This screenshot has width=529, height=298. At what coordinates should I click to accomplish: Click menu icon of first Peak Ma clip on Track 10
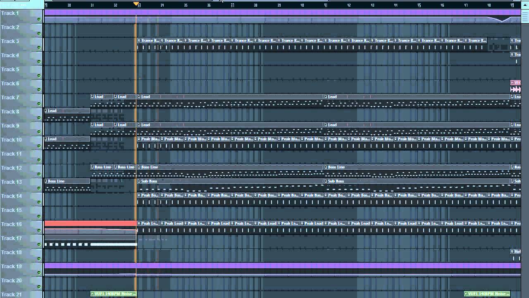[139, 139]
